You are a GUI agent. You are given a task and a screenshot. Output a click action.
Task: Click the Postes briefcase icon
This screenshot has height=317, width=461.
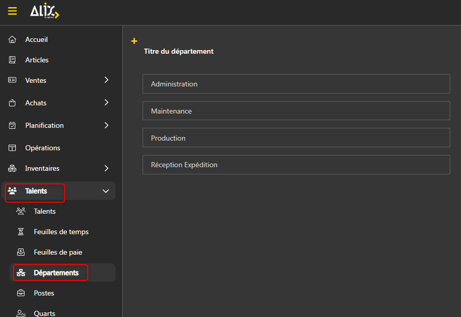pyautogui.click(x=21, y=293)
